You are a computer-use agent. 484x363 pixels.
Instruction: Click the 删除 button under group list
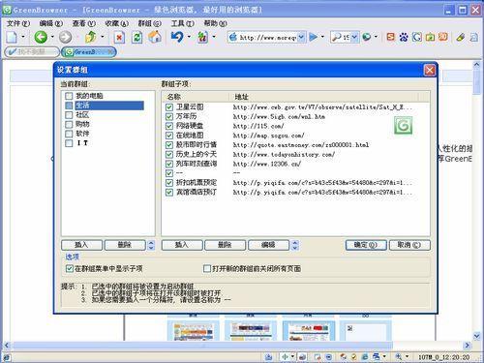[x=125, y=245]
